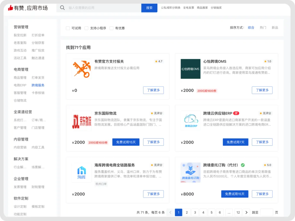Select the 跨境服务 category
The height and width of the screenshot is (221, 295).
tap(38, 85)
